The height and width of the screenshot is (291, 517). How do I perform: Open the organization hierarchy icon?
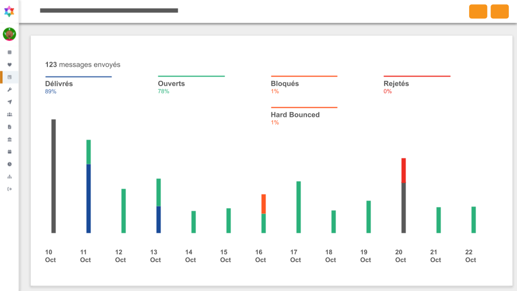(10, 177)
